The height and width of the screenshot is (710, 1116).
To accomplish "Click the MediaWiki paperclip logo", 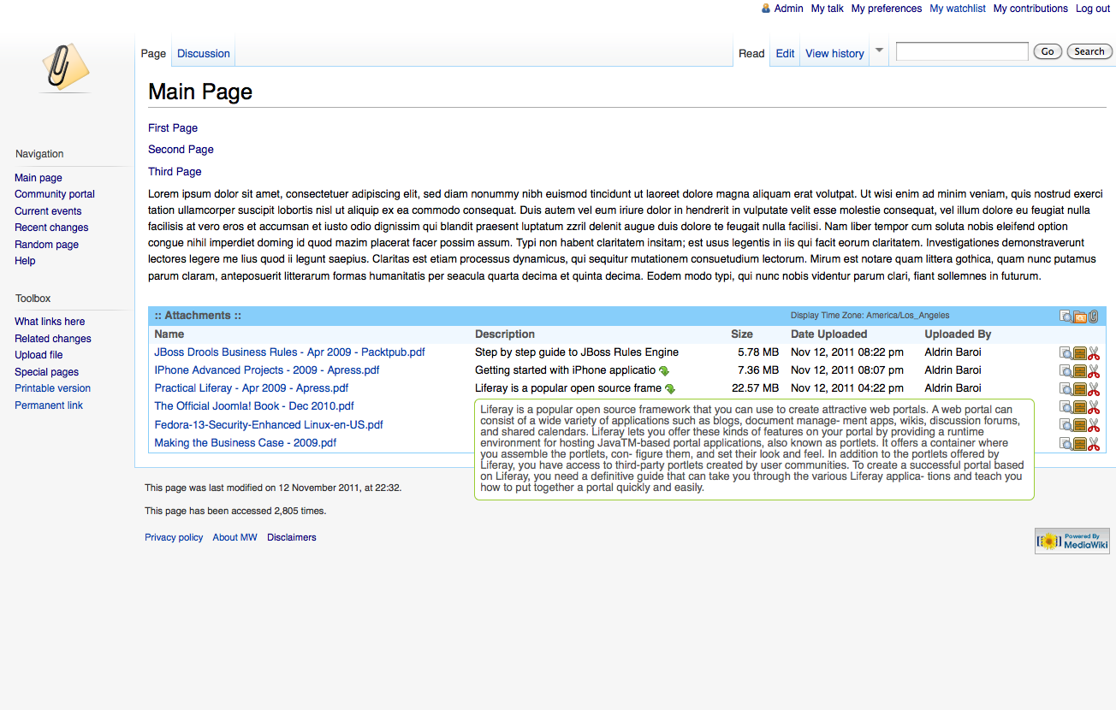I will 65,67.
